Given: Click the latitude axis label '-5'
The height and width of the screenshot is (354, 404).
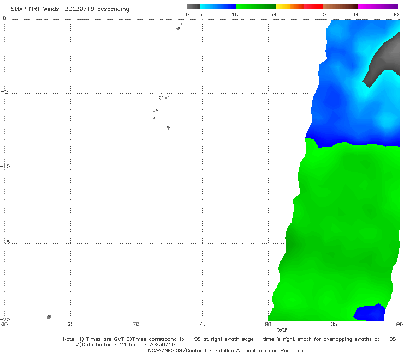Looking at the screenshot, I should coord(4,92).
